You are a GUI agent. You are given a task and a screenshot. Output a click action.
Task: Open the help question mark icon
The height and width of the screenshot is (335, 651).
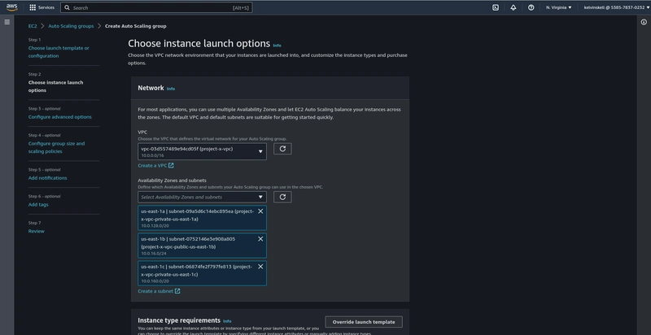pyautogui.click(x=531, y=7)
